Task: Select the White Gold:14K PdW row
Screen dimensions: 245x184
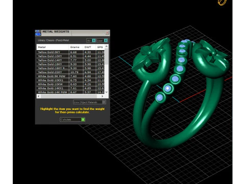Action: [70, 92]
